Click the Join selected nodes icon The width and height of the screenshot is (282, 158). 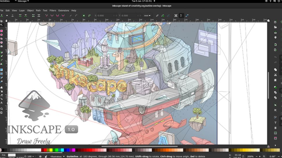pyautogui.click(x=20, y=16)
